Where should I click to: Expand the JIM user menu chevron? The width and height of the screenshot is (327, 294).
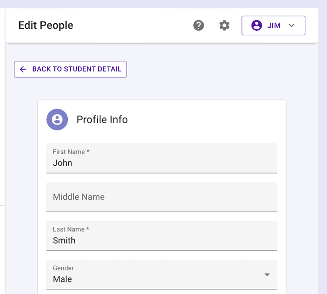click(x=291, y=26)
